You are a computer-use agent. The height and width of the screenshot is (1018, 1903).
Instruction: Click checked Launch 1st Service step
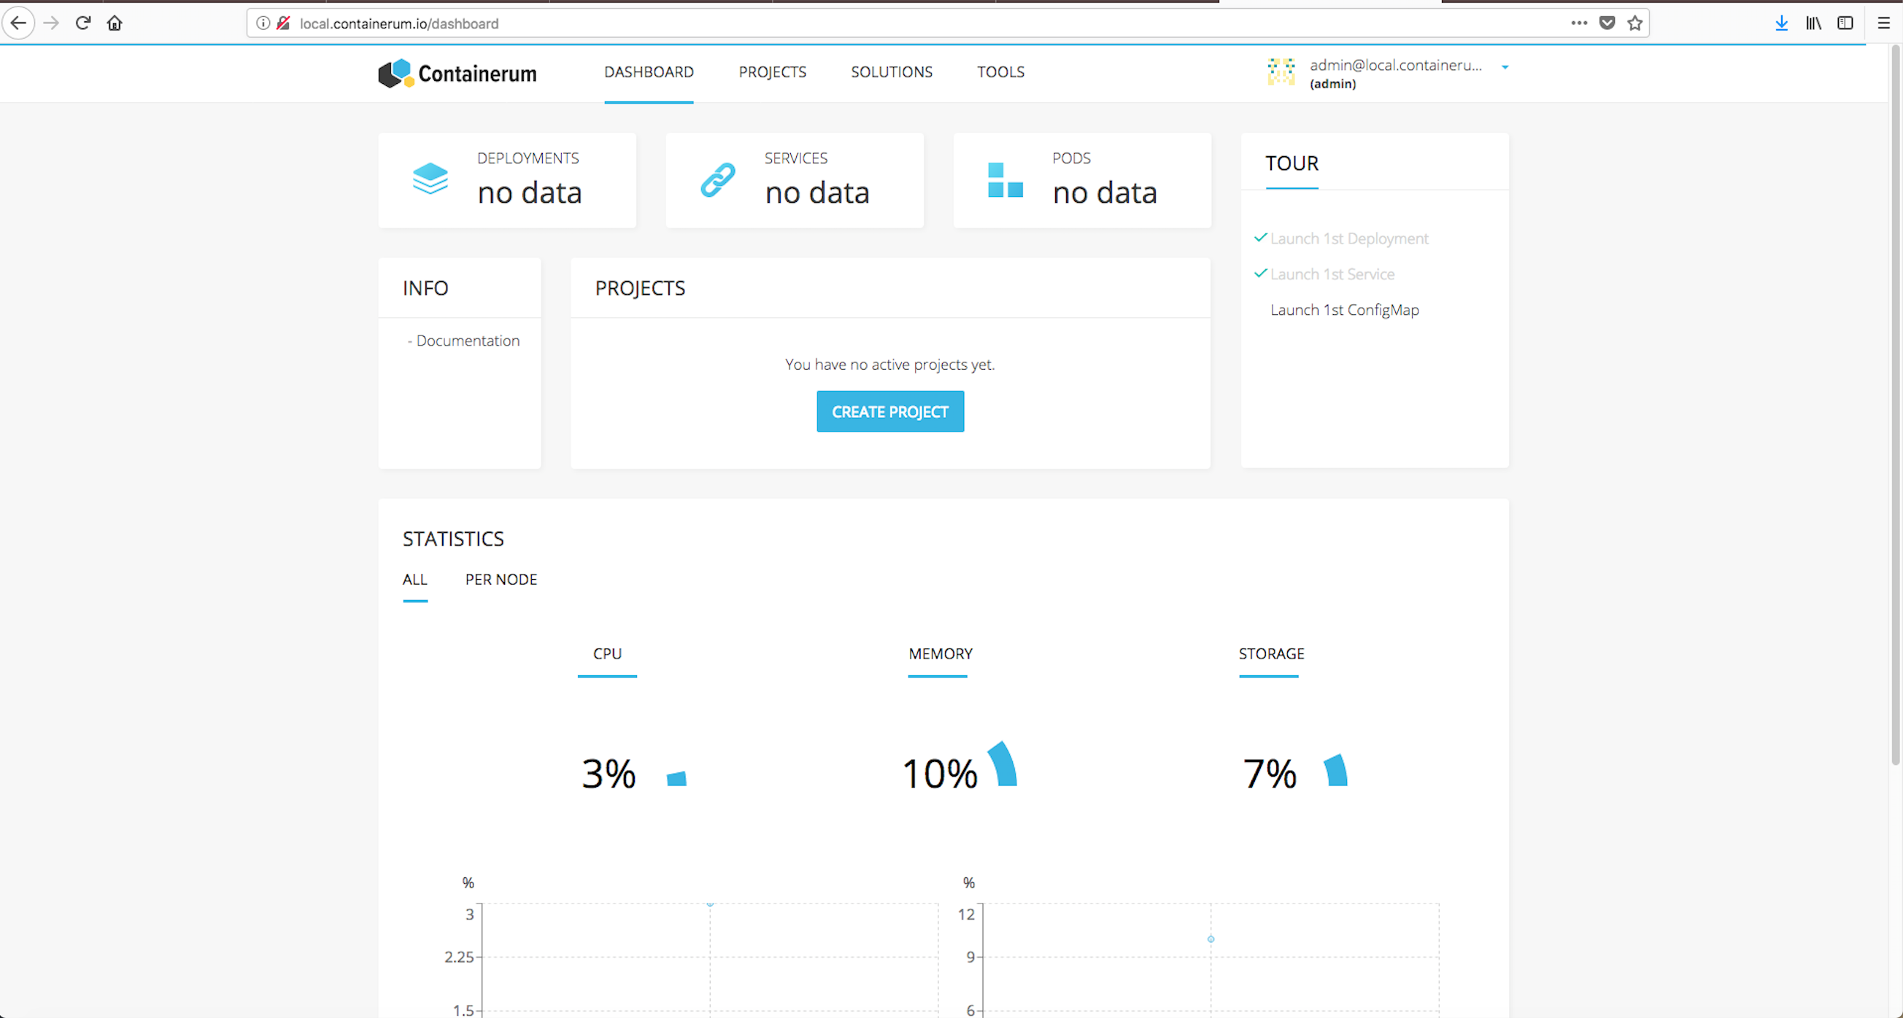[1331, 274]
